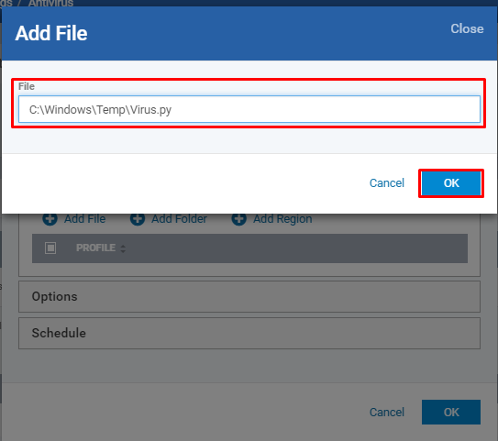Click the PROFILE column sort arrows
The image size is (498, 441).
pyautogui.click(x=123, y=248)
